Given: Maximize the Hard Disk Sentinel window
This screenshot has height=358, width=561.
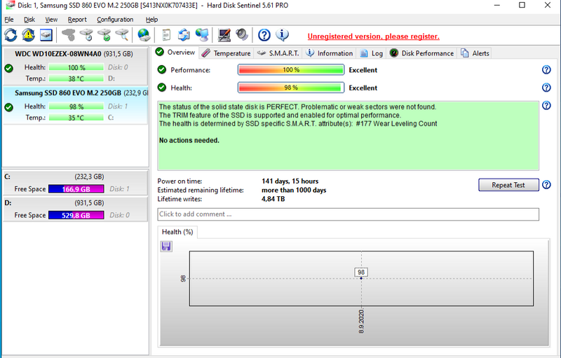Looking at the screenshot, I should 522,6.
